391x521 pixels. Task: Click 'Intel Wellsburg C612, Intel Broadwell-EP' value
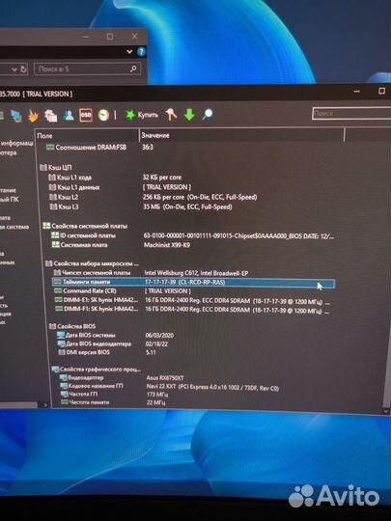(x=196, y=273)
